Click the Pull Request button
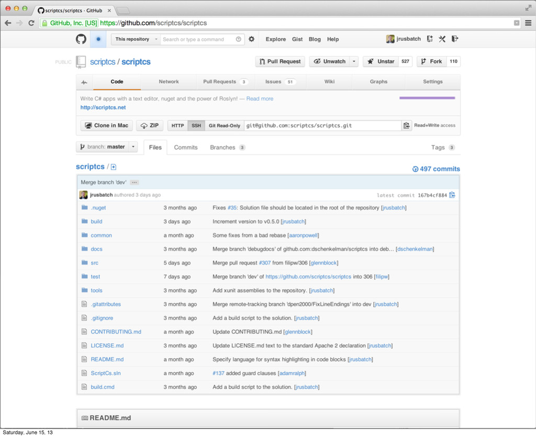536x437 pixels. coord(280,62)
